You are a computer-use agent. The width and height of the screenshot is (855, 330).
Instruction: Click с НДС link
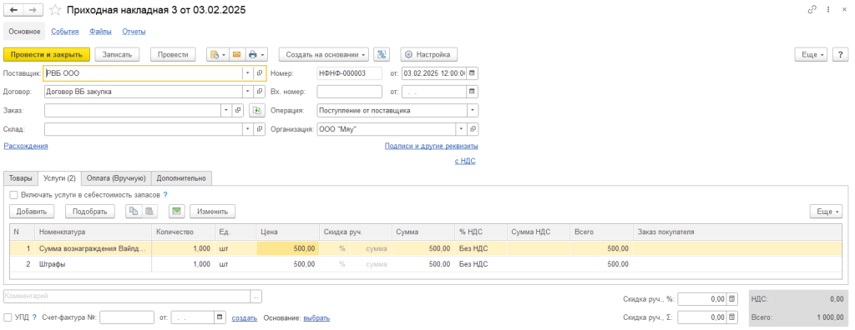pos(465,161)
